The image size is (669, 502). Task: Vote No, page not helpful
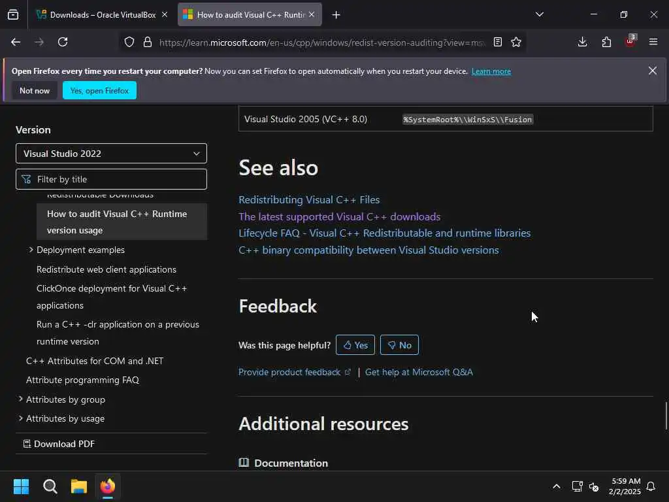[x=399, y=345]
